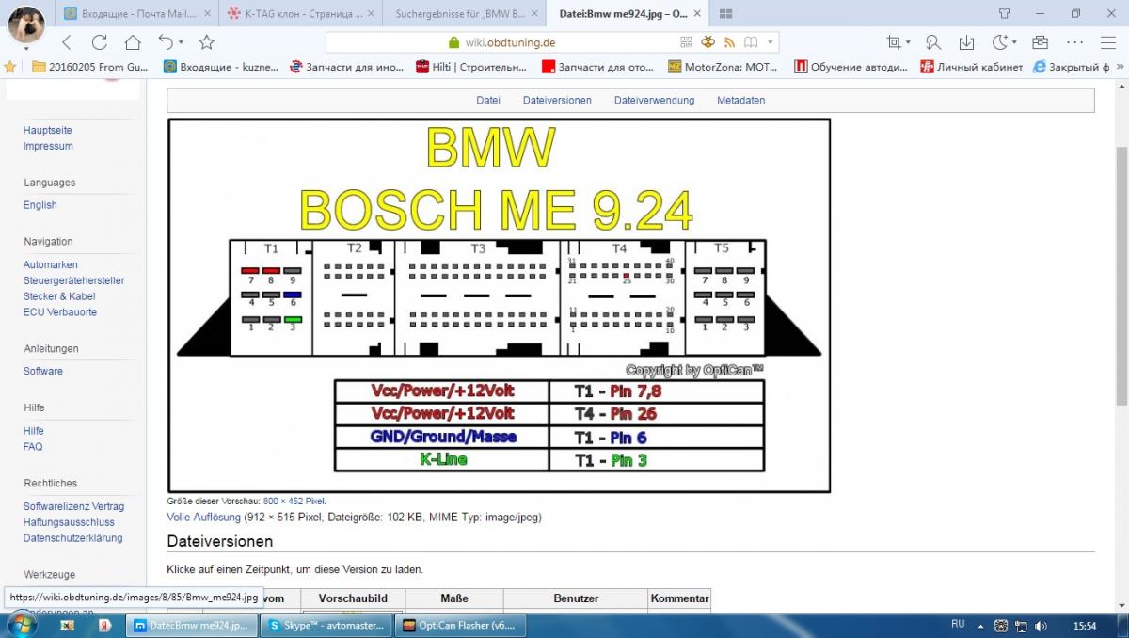Screen dimensions: 1129x638
Task: Click the undo closed tab arrow
Action: click(x=166, y=42)
